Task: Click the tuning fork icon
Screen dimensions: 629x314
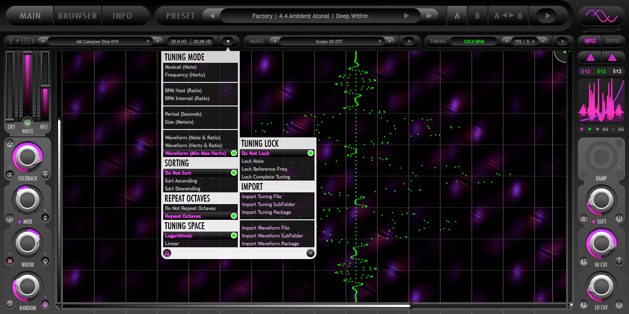Action: (11, 42)
